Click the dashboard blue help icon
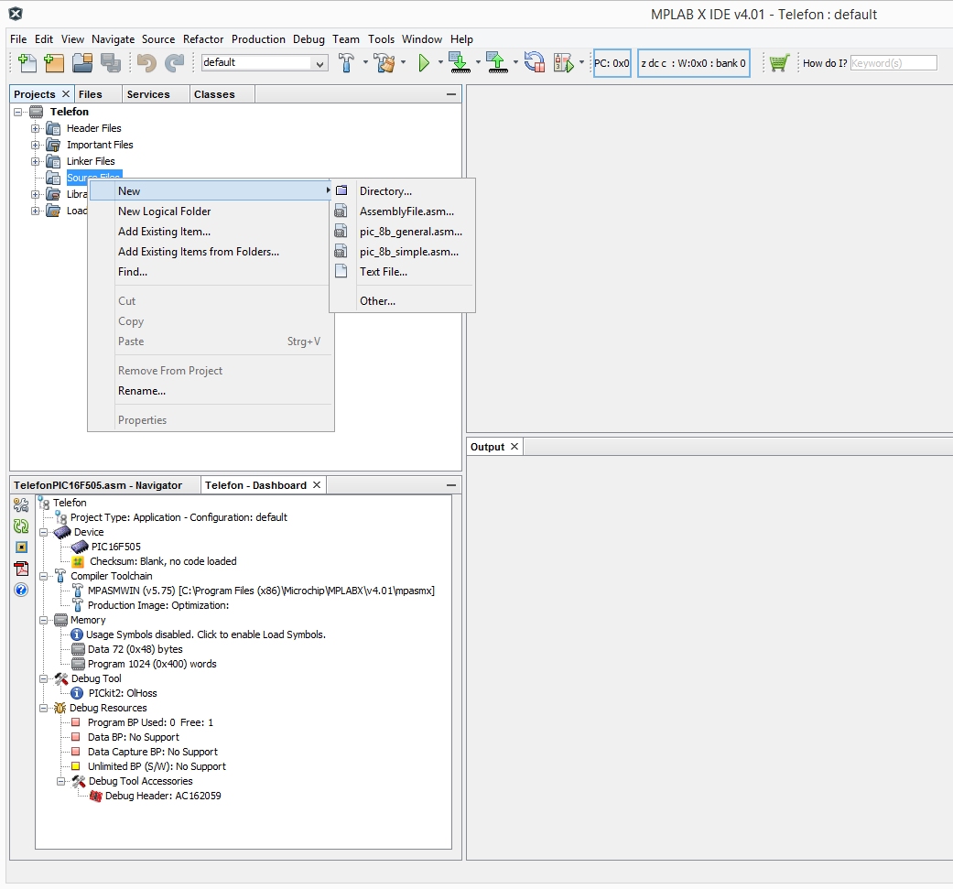This screenshot has width=953, height=889. [21, 590]
